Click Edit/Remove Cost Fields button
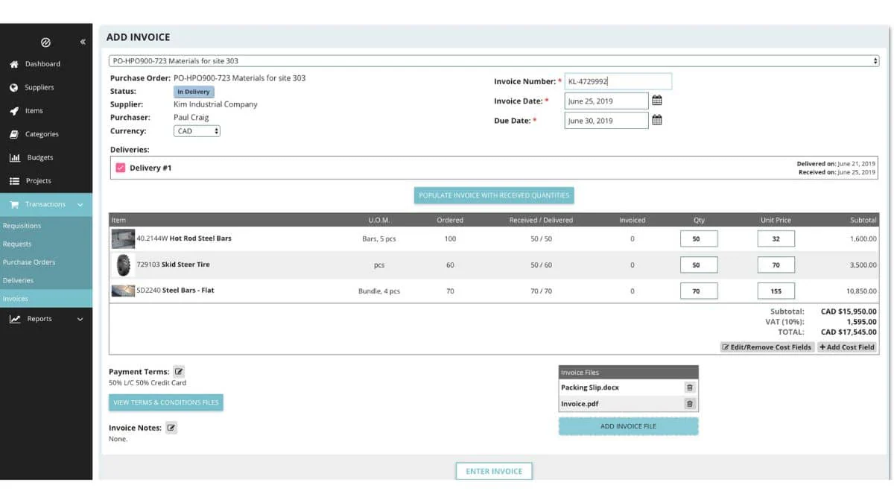894x503 pixels. point(767,347)
